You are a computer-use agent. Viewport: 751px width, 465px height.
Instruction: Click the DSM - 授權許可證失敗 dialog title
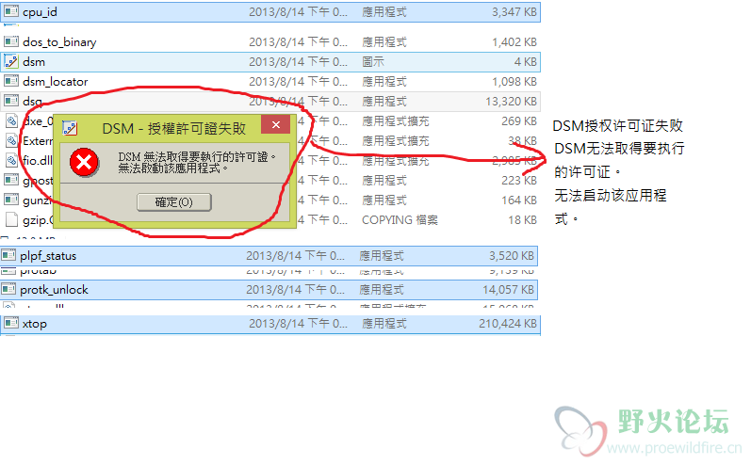point(174,128)
